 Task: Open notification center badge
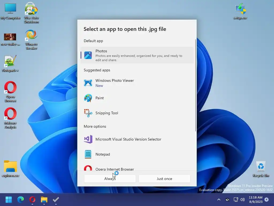[267, 199]
